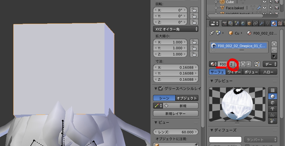This screenshot has width=285, height=146.
Task: Click the plus icon to add material slot
Action: tap(274, 44)
